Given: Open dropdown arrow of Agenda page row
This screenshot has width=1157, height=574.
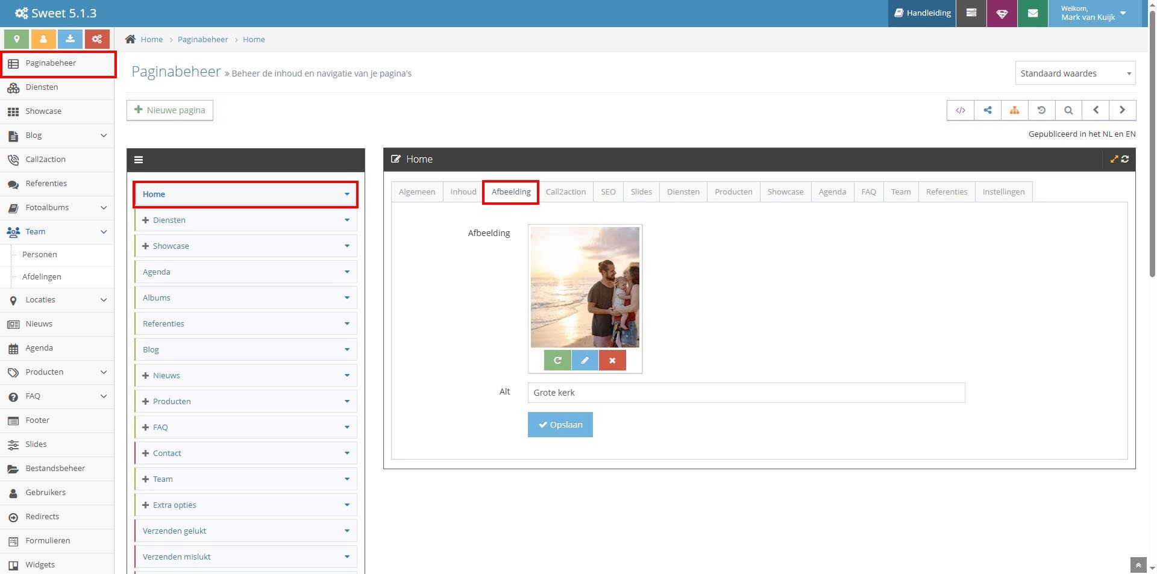Looking at the screenshot, I should 347,272.
